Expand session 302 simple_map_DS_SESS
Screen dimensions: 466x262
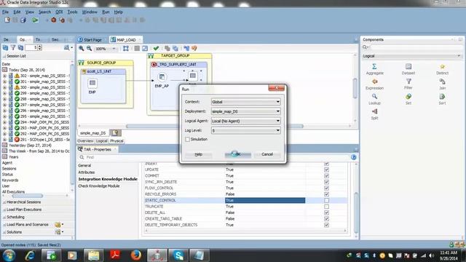pyautogui.click(x=4, y=76)
